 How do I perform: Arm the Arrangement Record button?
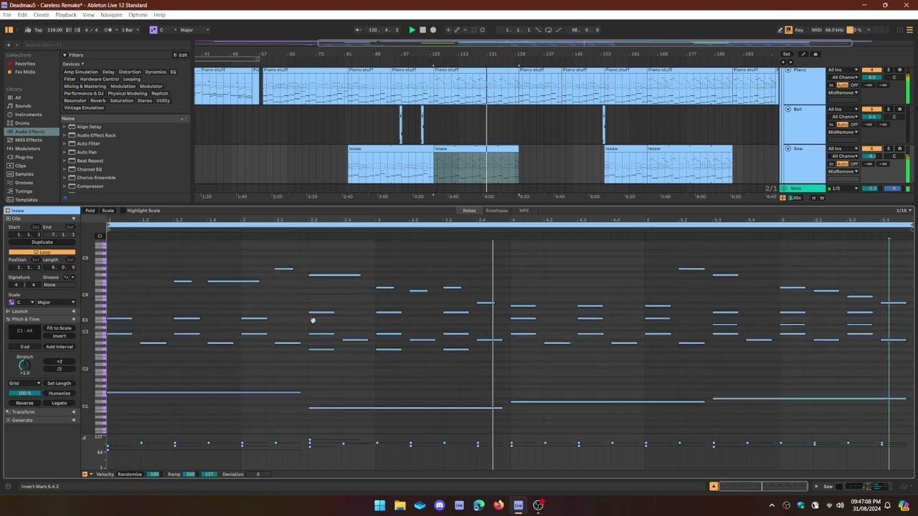432,30
